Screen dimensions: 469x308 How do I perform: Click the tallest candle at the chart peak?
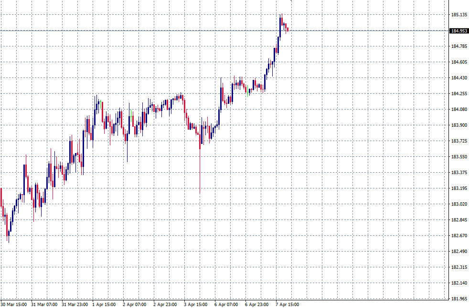tap(281, 26)
